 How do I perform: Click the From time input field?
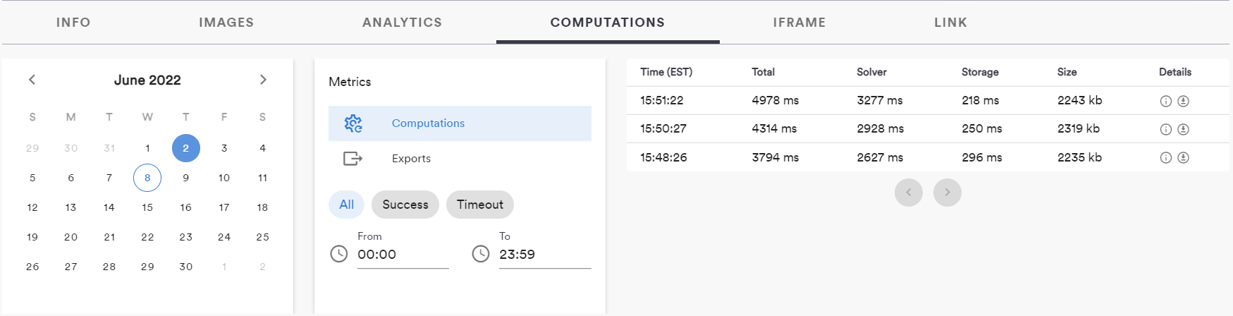point(402,255)
